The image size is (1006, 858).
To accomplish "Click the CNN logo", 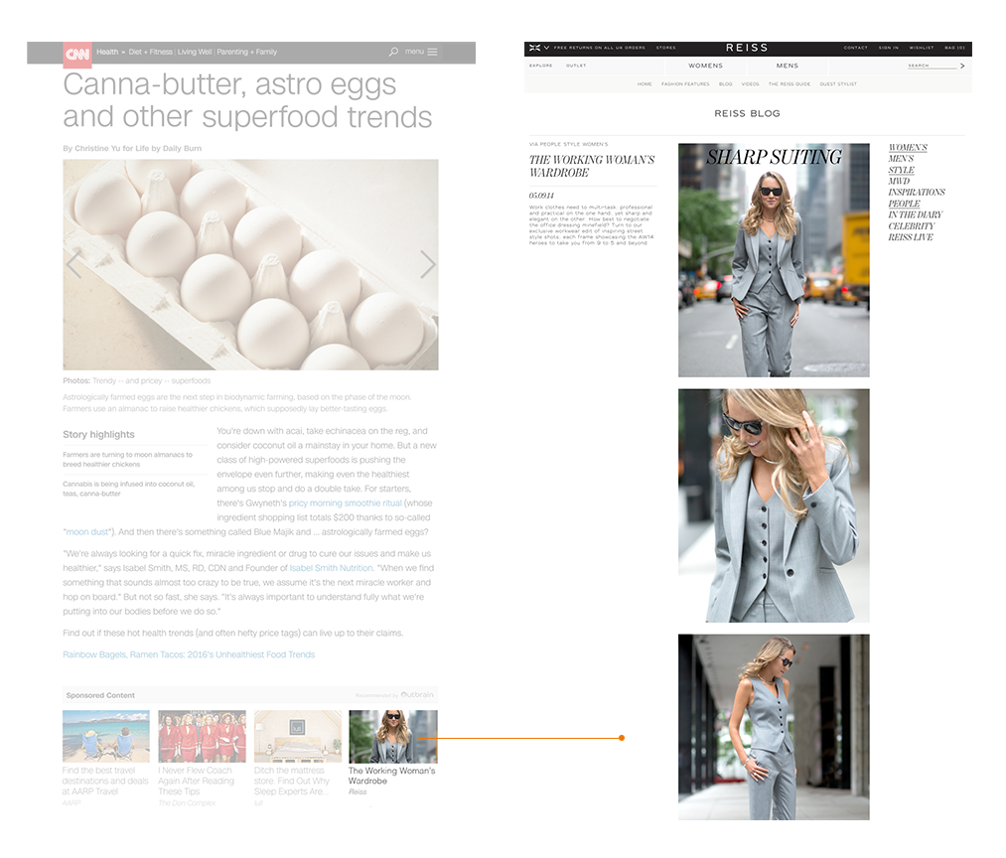I will point(77,53).
